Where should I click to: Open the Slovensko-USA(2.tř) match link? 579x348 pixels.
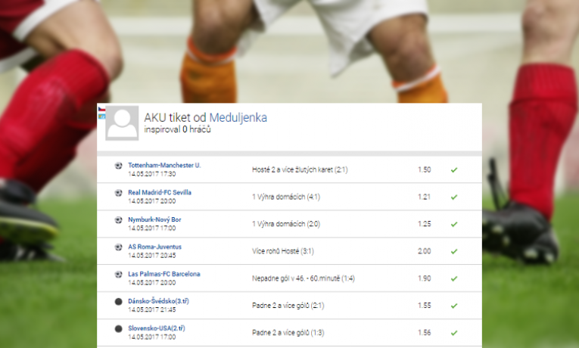pyautogui.click(x=157, y=328)
